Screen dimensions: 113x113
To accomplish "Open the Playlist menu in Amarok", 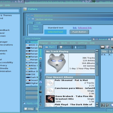I will (55, 43).
